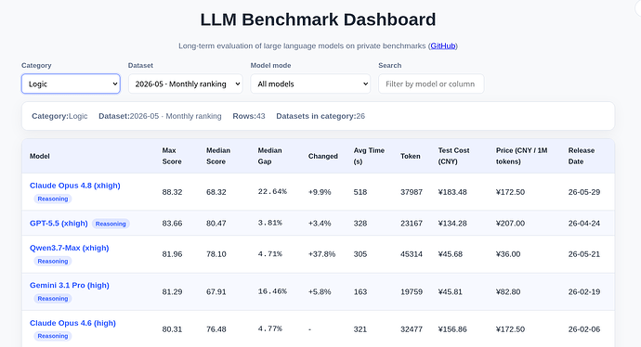
Task: Click the release date 26-04-24
Action: 584,224
